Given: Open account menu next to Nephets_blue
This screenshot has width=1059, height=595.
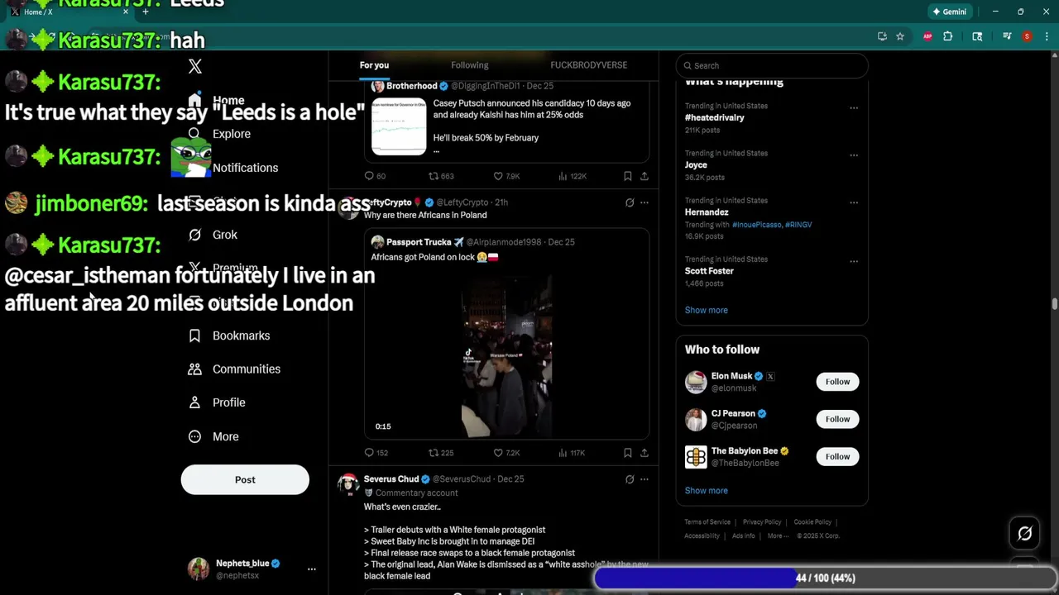Looking at the screenshot, I should point(312,569).
